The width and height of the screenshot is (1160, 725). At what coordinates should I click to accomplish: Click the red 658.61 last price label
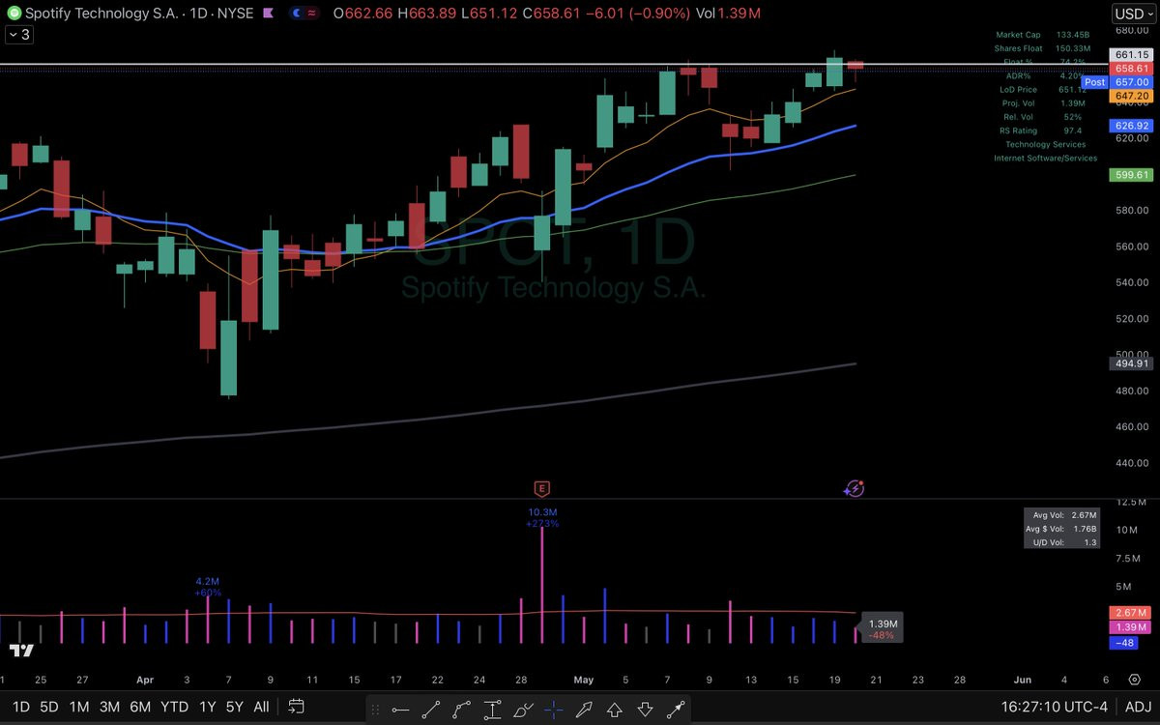point(1131,69)
